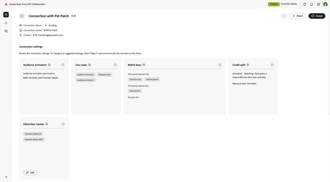Select the FrameSix Media US tag

33,134
